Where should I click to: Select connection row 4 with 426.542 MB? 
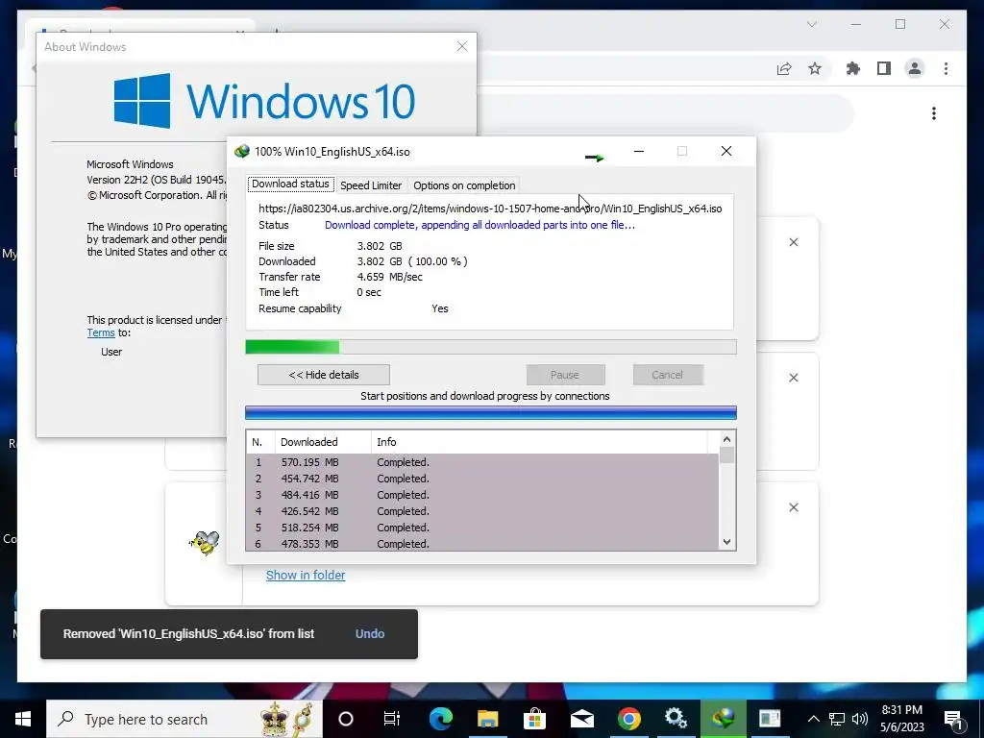click(x=482, y=511)
